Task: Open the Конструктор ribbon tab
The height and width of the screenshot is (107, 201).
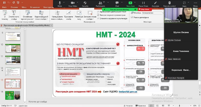Action: pyautogui.click(x=48, y=7)
